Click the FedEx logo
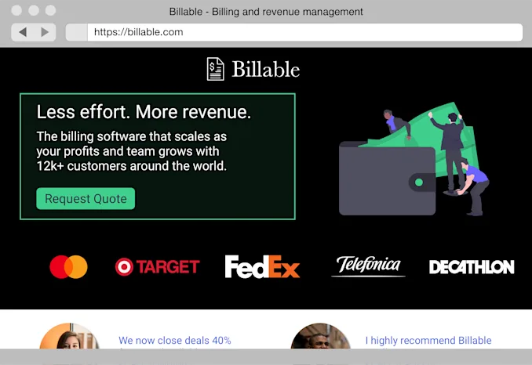The height and width of the screenshot is (365, 532). point(262,267)
